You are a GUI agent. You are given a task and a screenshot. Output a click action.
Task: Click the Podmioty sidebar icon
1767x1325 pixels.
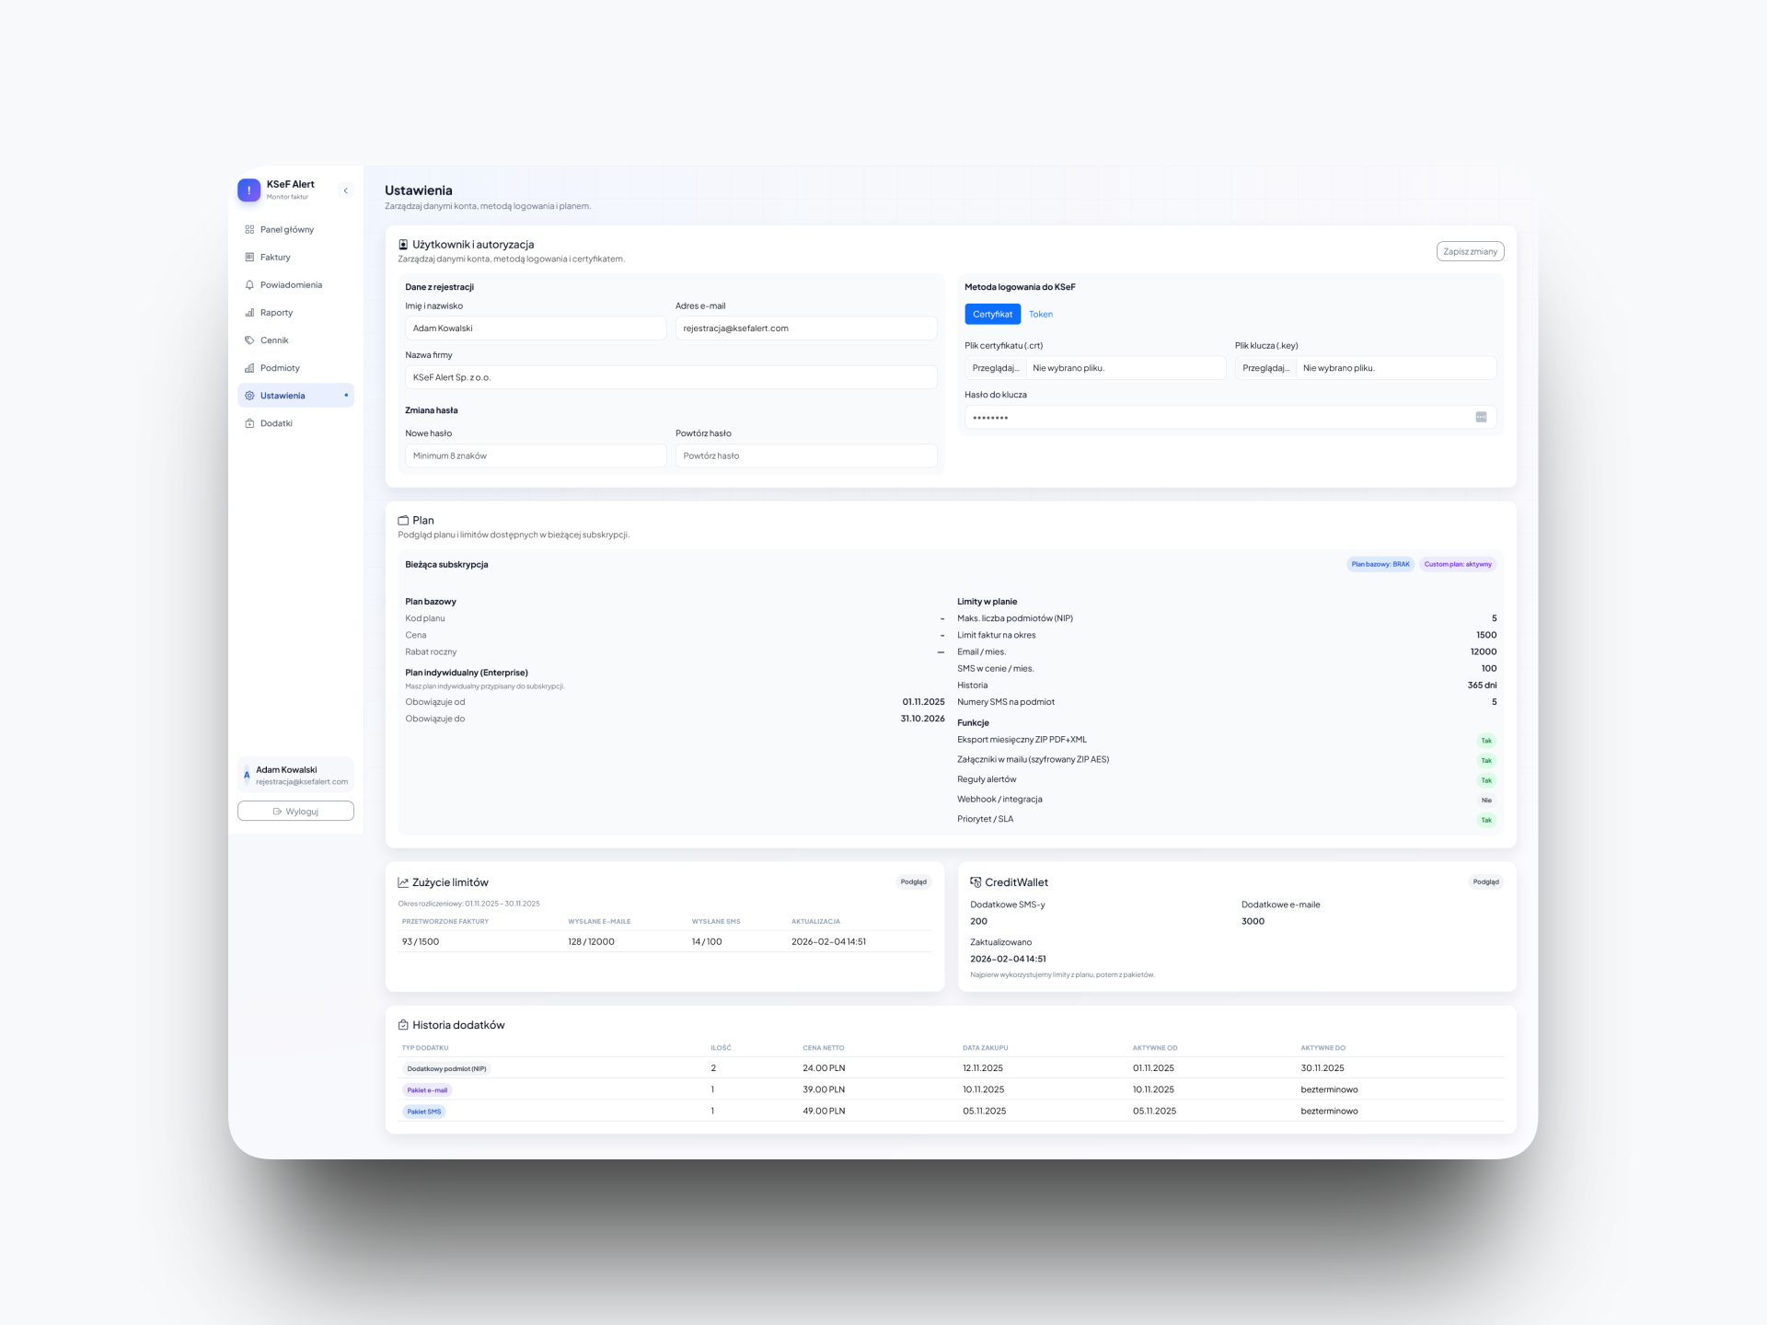249,368
